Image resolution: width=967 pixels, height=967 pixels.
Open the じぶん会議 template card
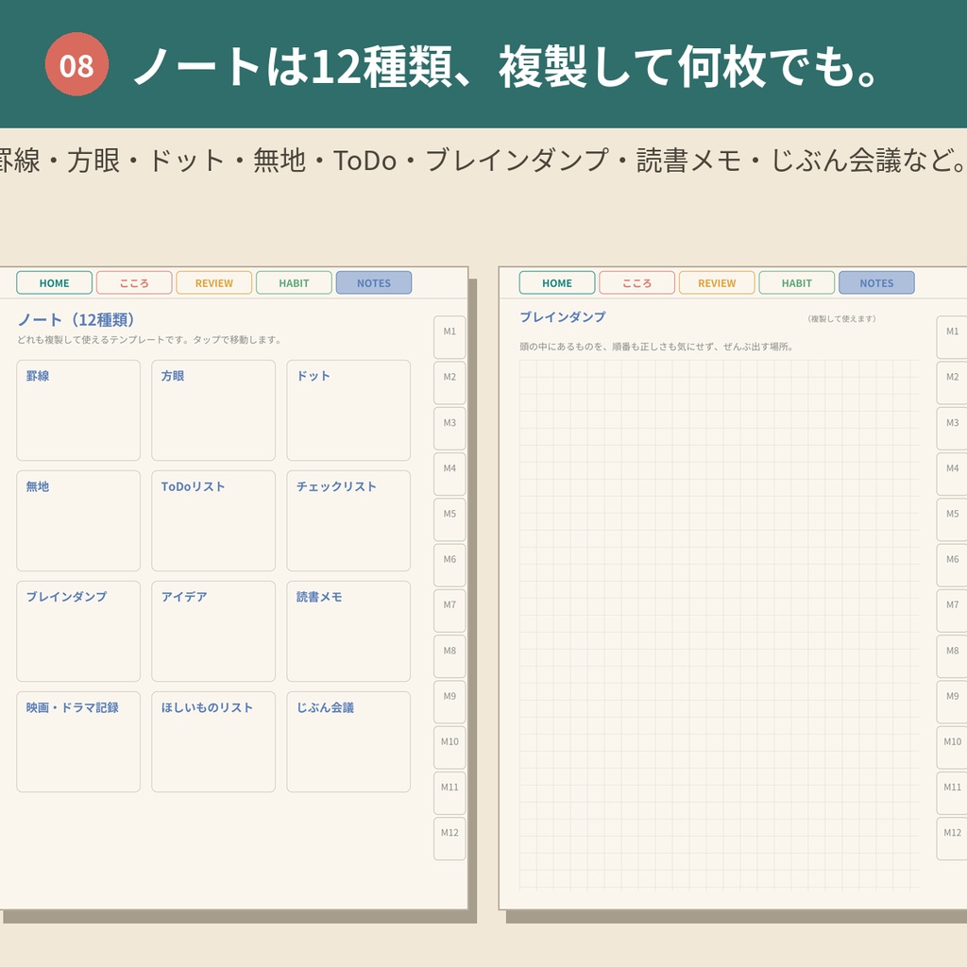pyautogui.click(x=348, y=742)
